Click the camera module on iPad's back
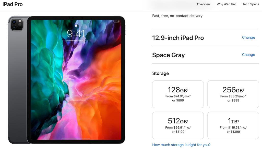262x149 pixels. [17, 25]
